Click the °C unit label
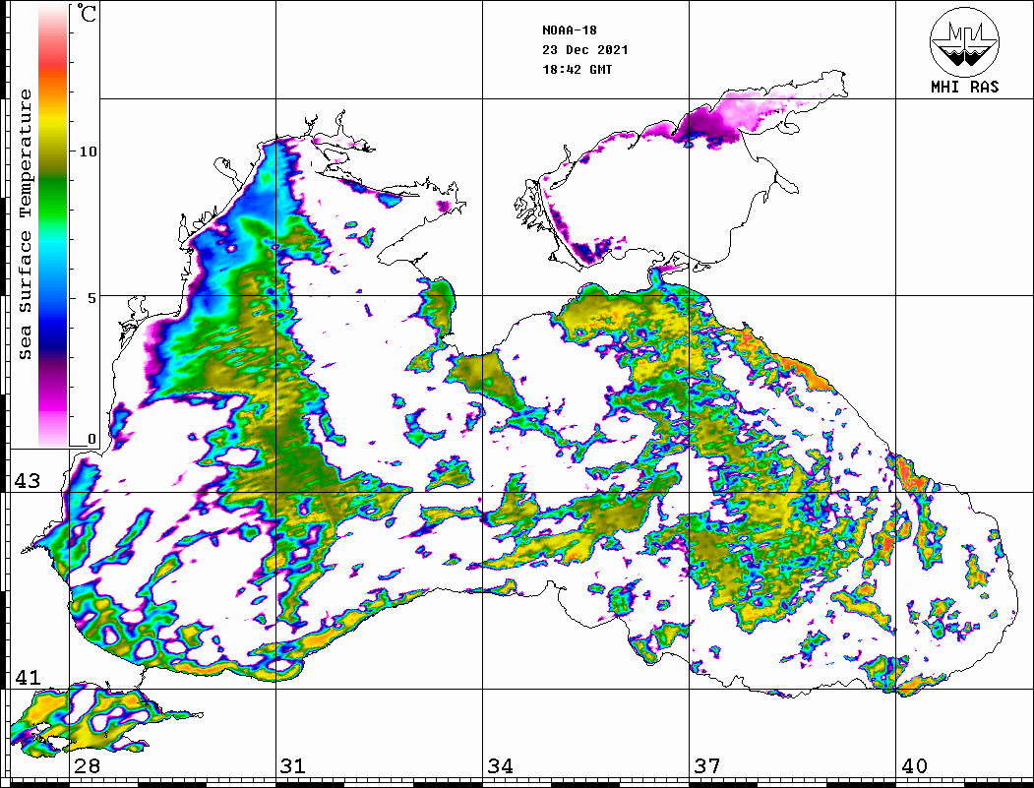The image size is (1034, 788). [87, 13]
